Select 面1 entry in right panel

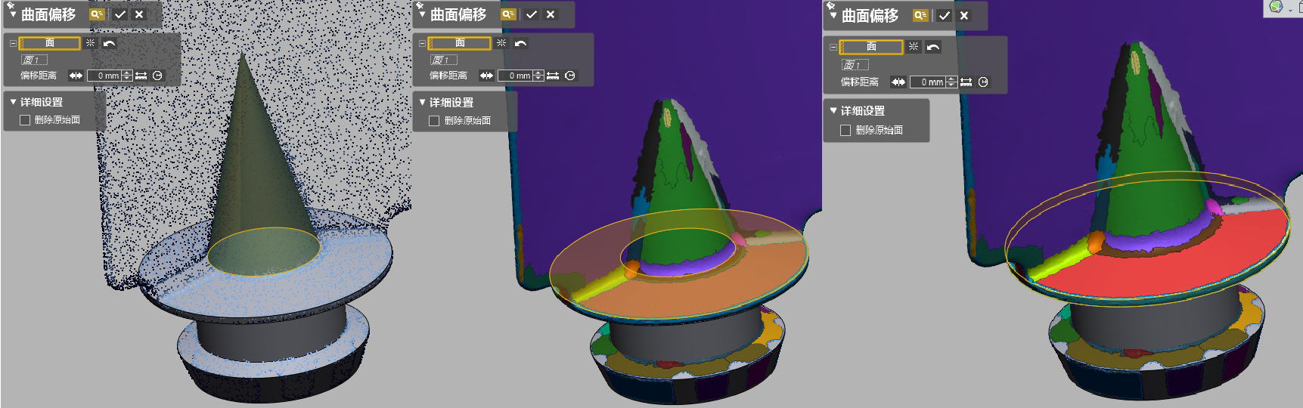(x=855, y=65)
